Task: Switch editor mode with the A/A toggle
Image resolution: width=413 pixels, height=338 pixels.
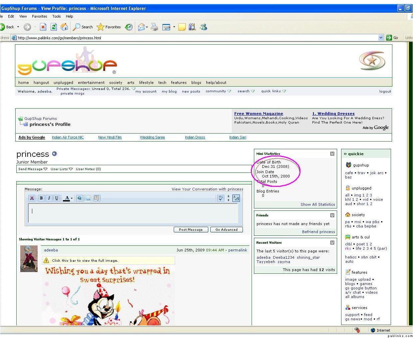Action: coord(236,198)
